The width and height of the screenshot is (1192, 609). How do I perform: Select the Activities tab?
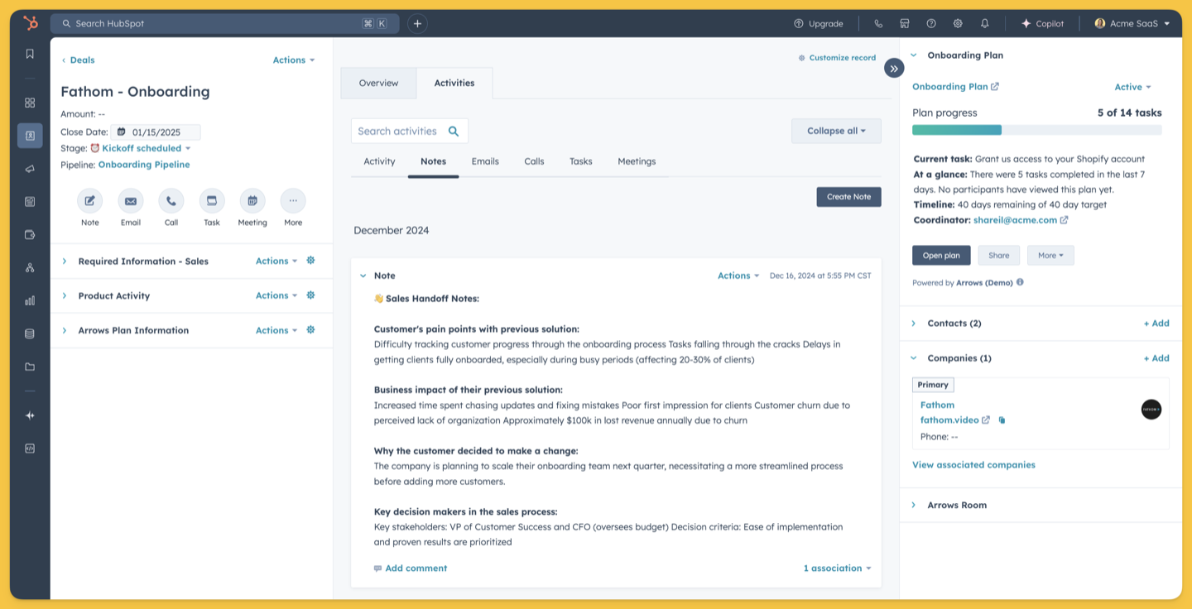coord(454,83)
